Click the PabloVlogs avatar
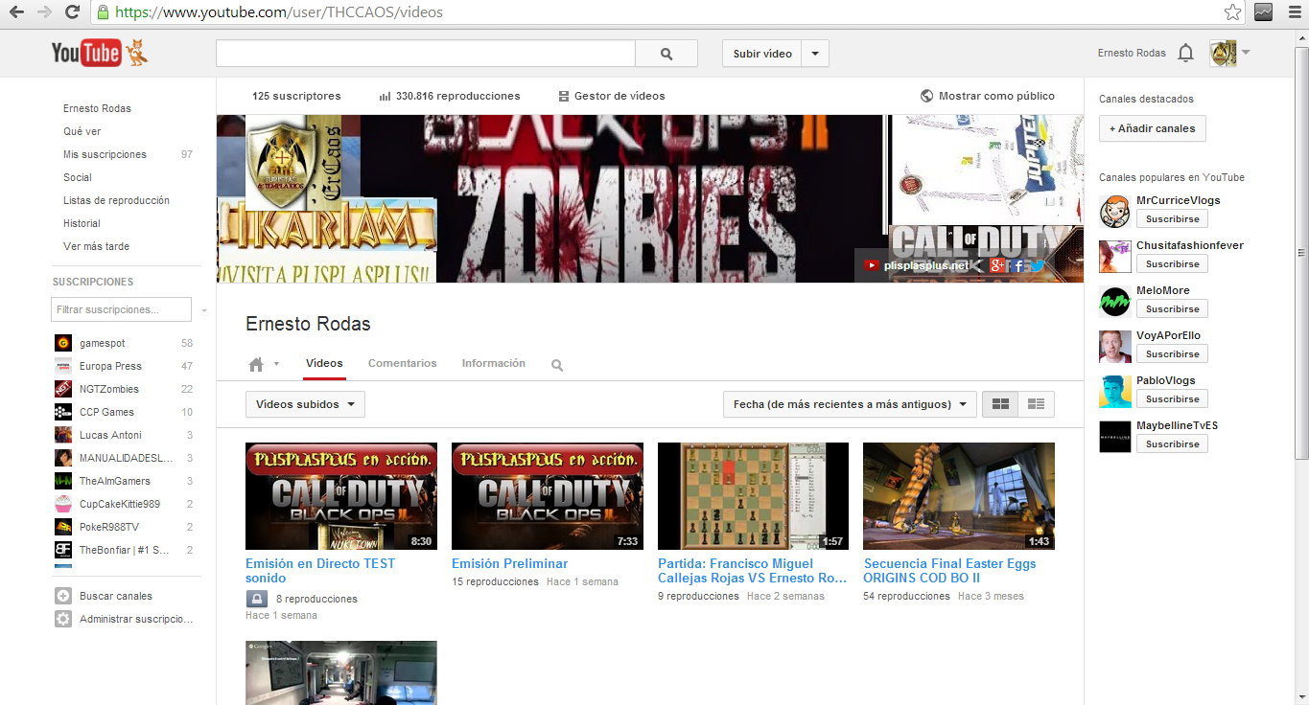1309x705 pixels. (x=1115, y=391)
